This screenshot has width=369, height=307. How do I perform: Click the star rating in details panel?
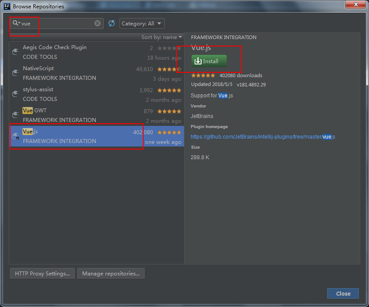click(x=203, y=75)
